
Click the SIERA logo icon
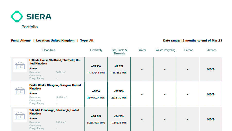pyautogui.click(x=17, y=17)
